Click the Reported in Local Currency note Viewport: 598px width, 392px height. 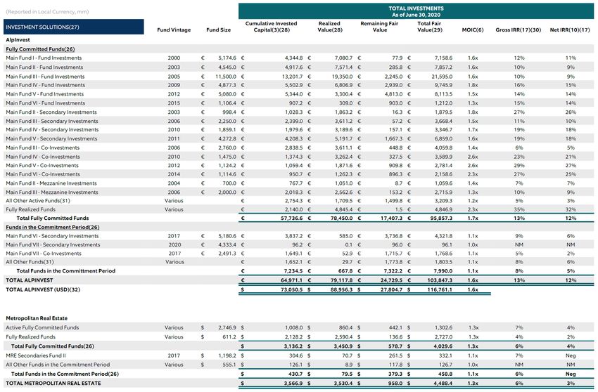[47, 12]
